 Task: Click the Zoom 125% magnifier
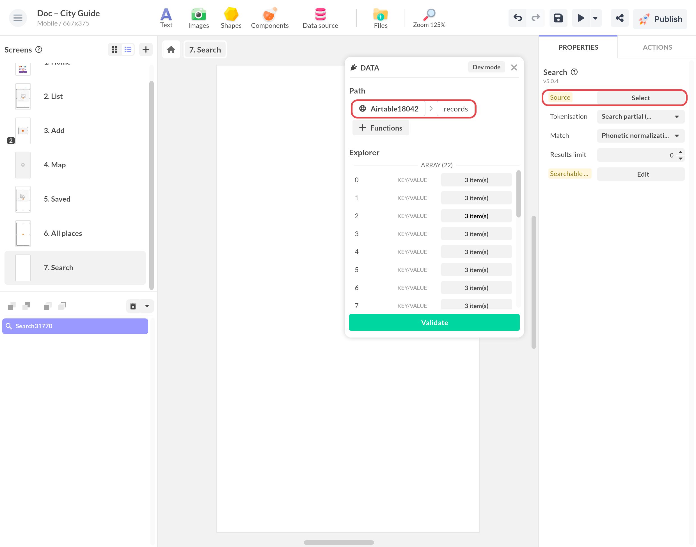coord(429,18)
